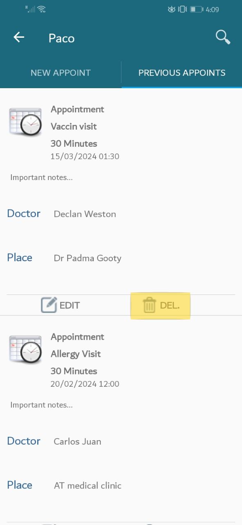
Task: Tap the battery status icon
Action: [197, 9]
